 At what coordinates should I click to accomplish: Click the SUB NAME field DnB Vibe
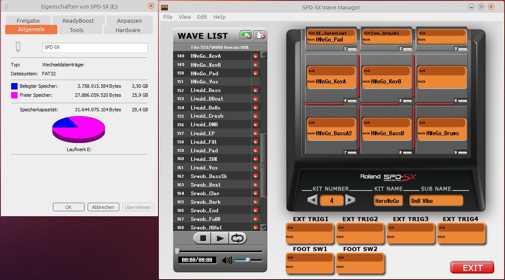coord(436,200)
